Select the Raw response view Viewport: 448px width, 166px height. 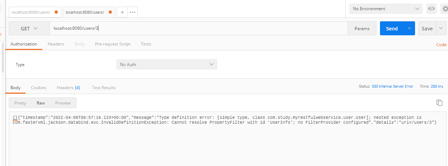(41, 103)
